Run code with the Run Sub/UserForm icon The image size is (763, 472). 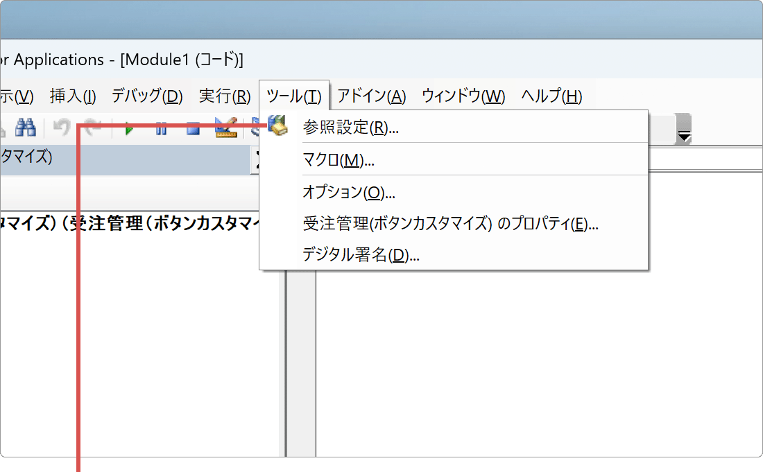(130, 128)
